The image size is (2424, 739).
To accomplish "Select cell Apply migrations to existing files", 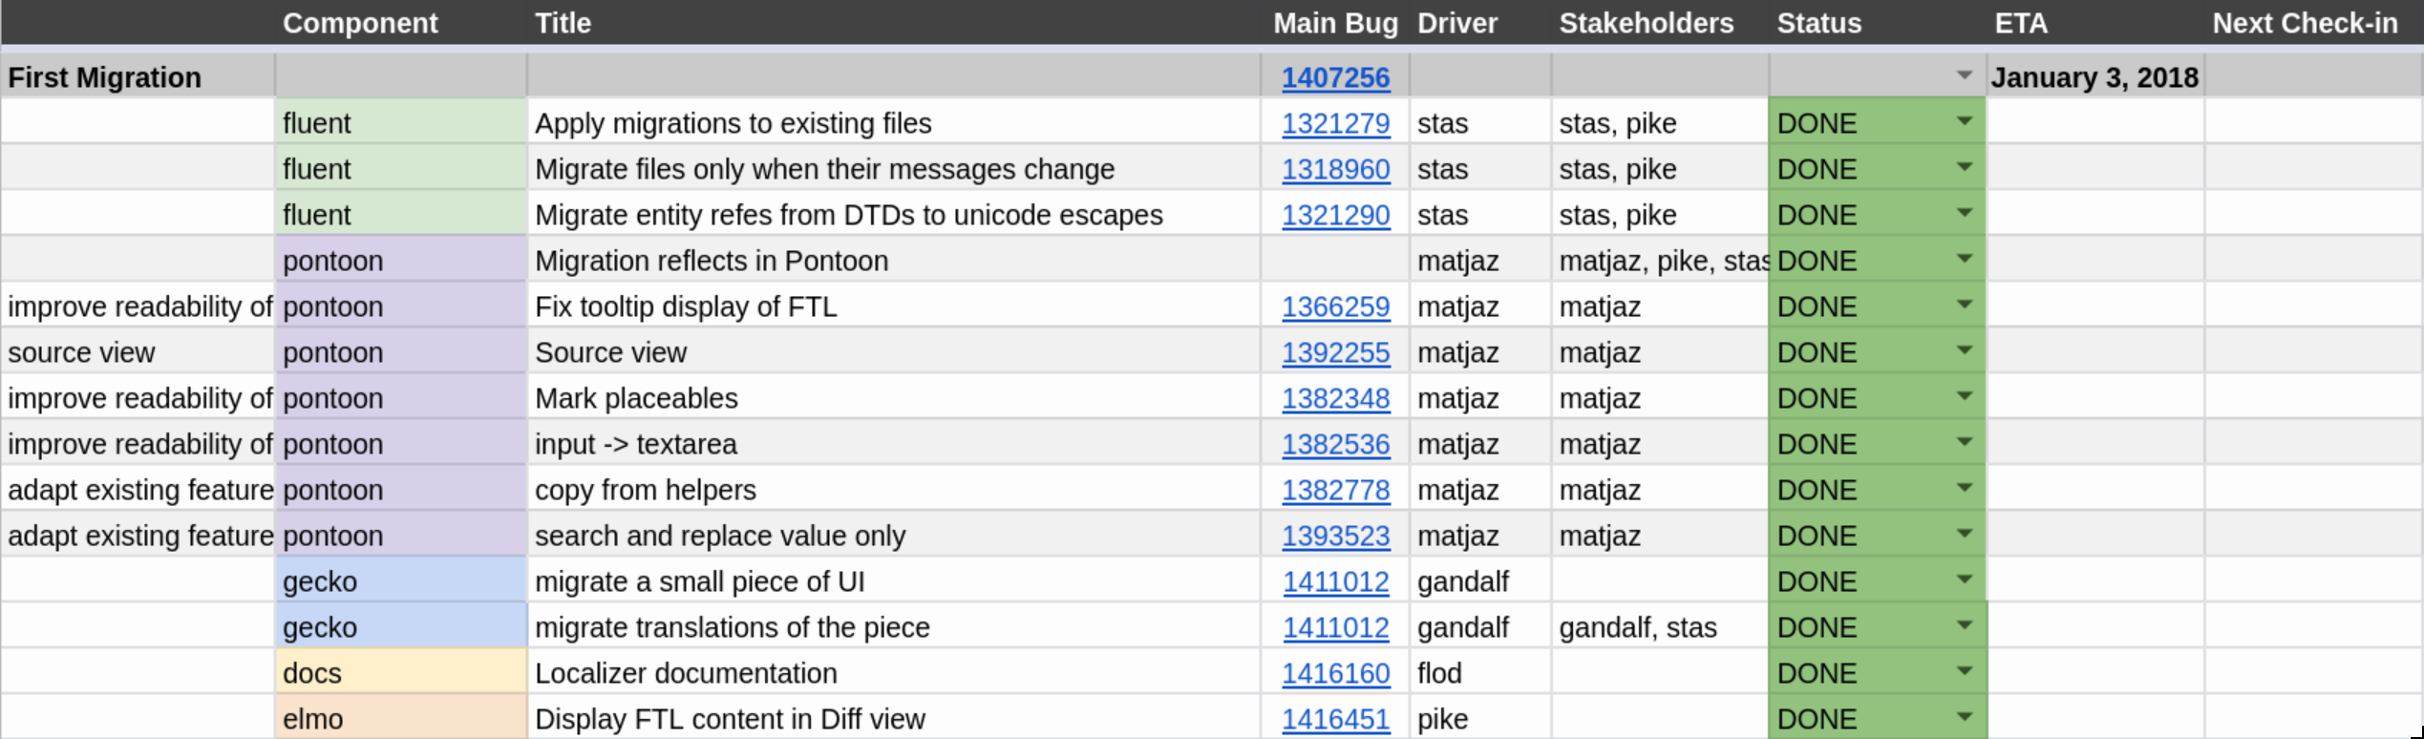I will [894, 123].
